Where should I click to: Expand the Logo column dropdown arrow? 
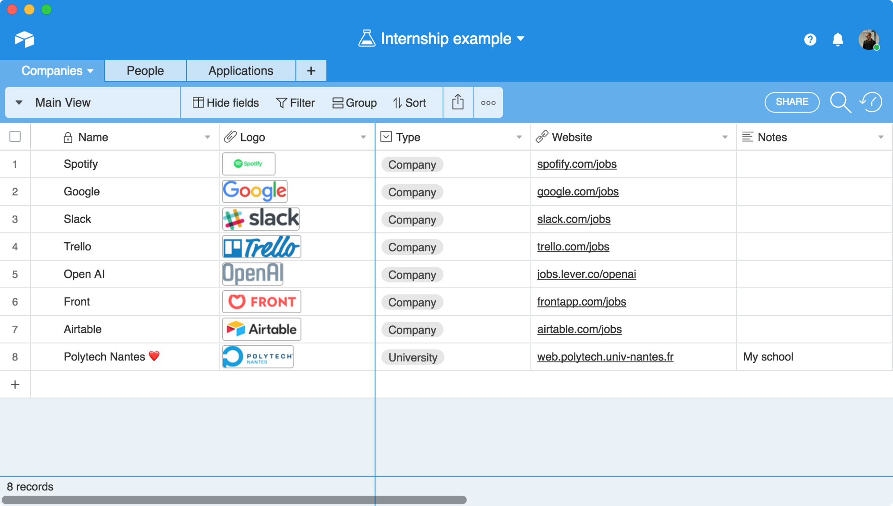(x=363, y=137)
